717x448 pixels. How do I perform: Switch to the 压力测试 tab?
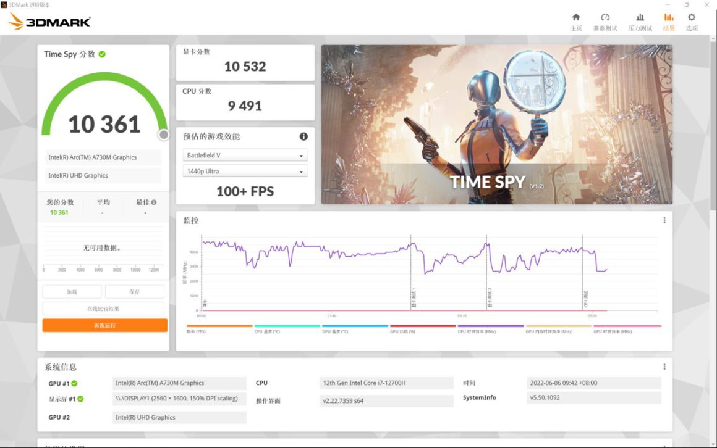click(640, 17)
